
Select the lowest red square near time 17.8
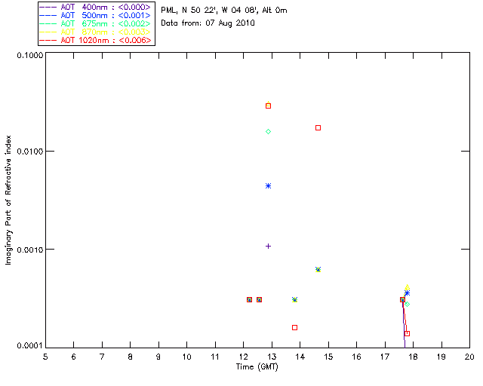pyautogui.click(x=407, y=334)
